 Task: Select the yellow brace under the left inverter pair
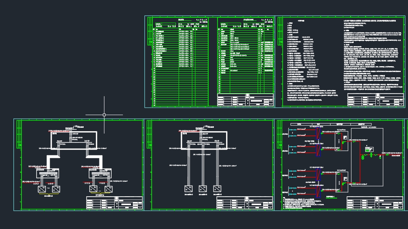(x=49, y=194)
